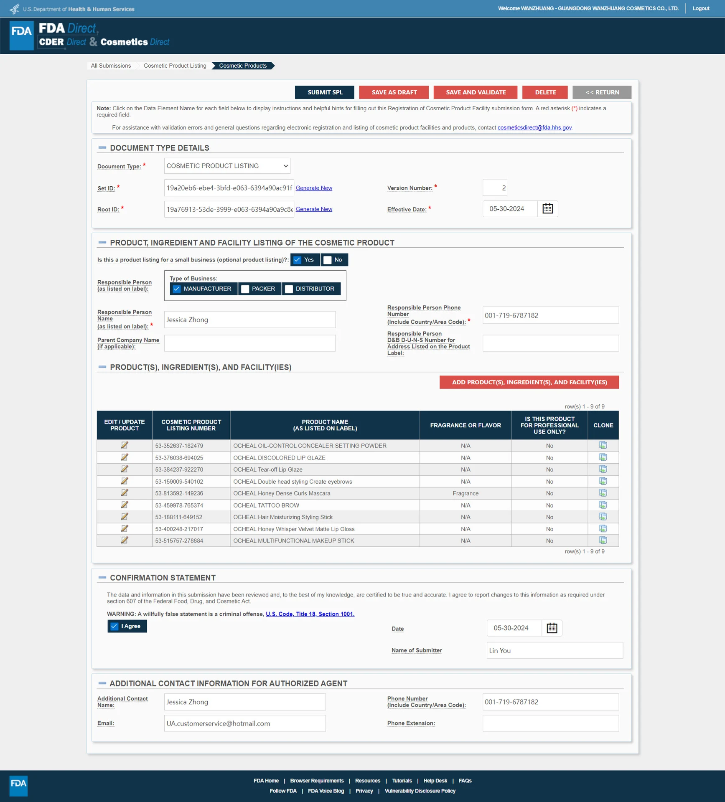Toggle the MANUFACTURER business type checkbox
Screen dimensions: 725x802
tap(177, 289)
